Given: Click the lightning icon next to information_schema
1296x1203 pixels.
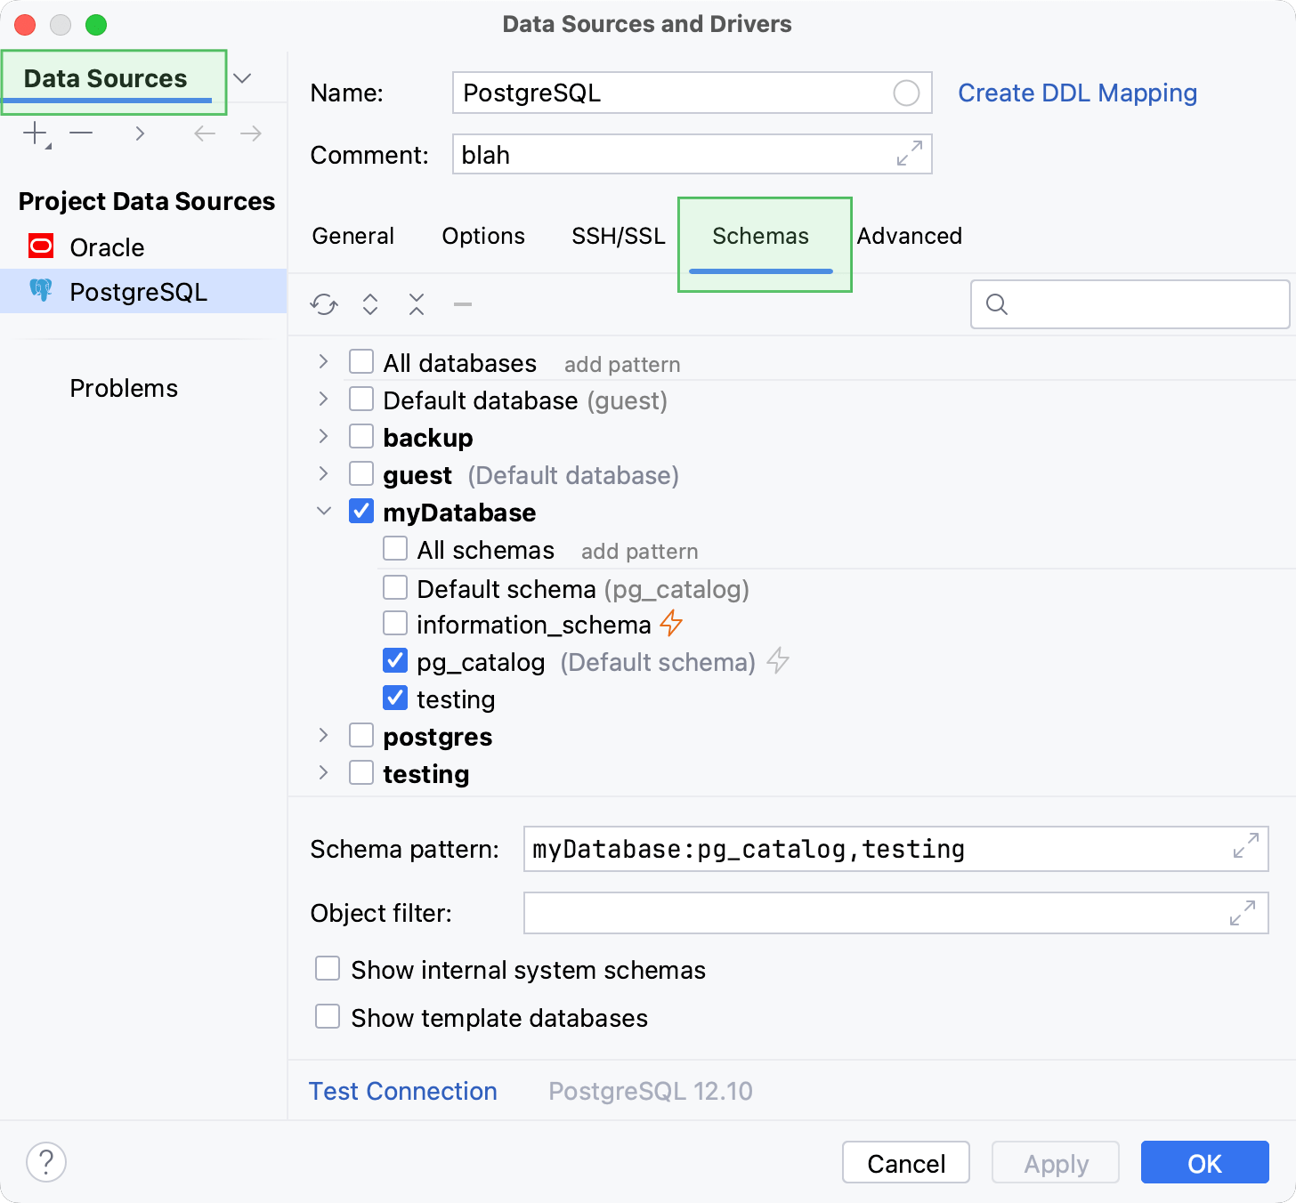Looking at the screenshot, I should coord(672,624).
